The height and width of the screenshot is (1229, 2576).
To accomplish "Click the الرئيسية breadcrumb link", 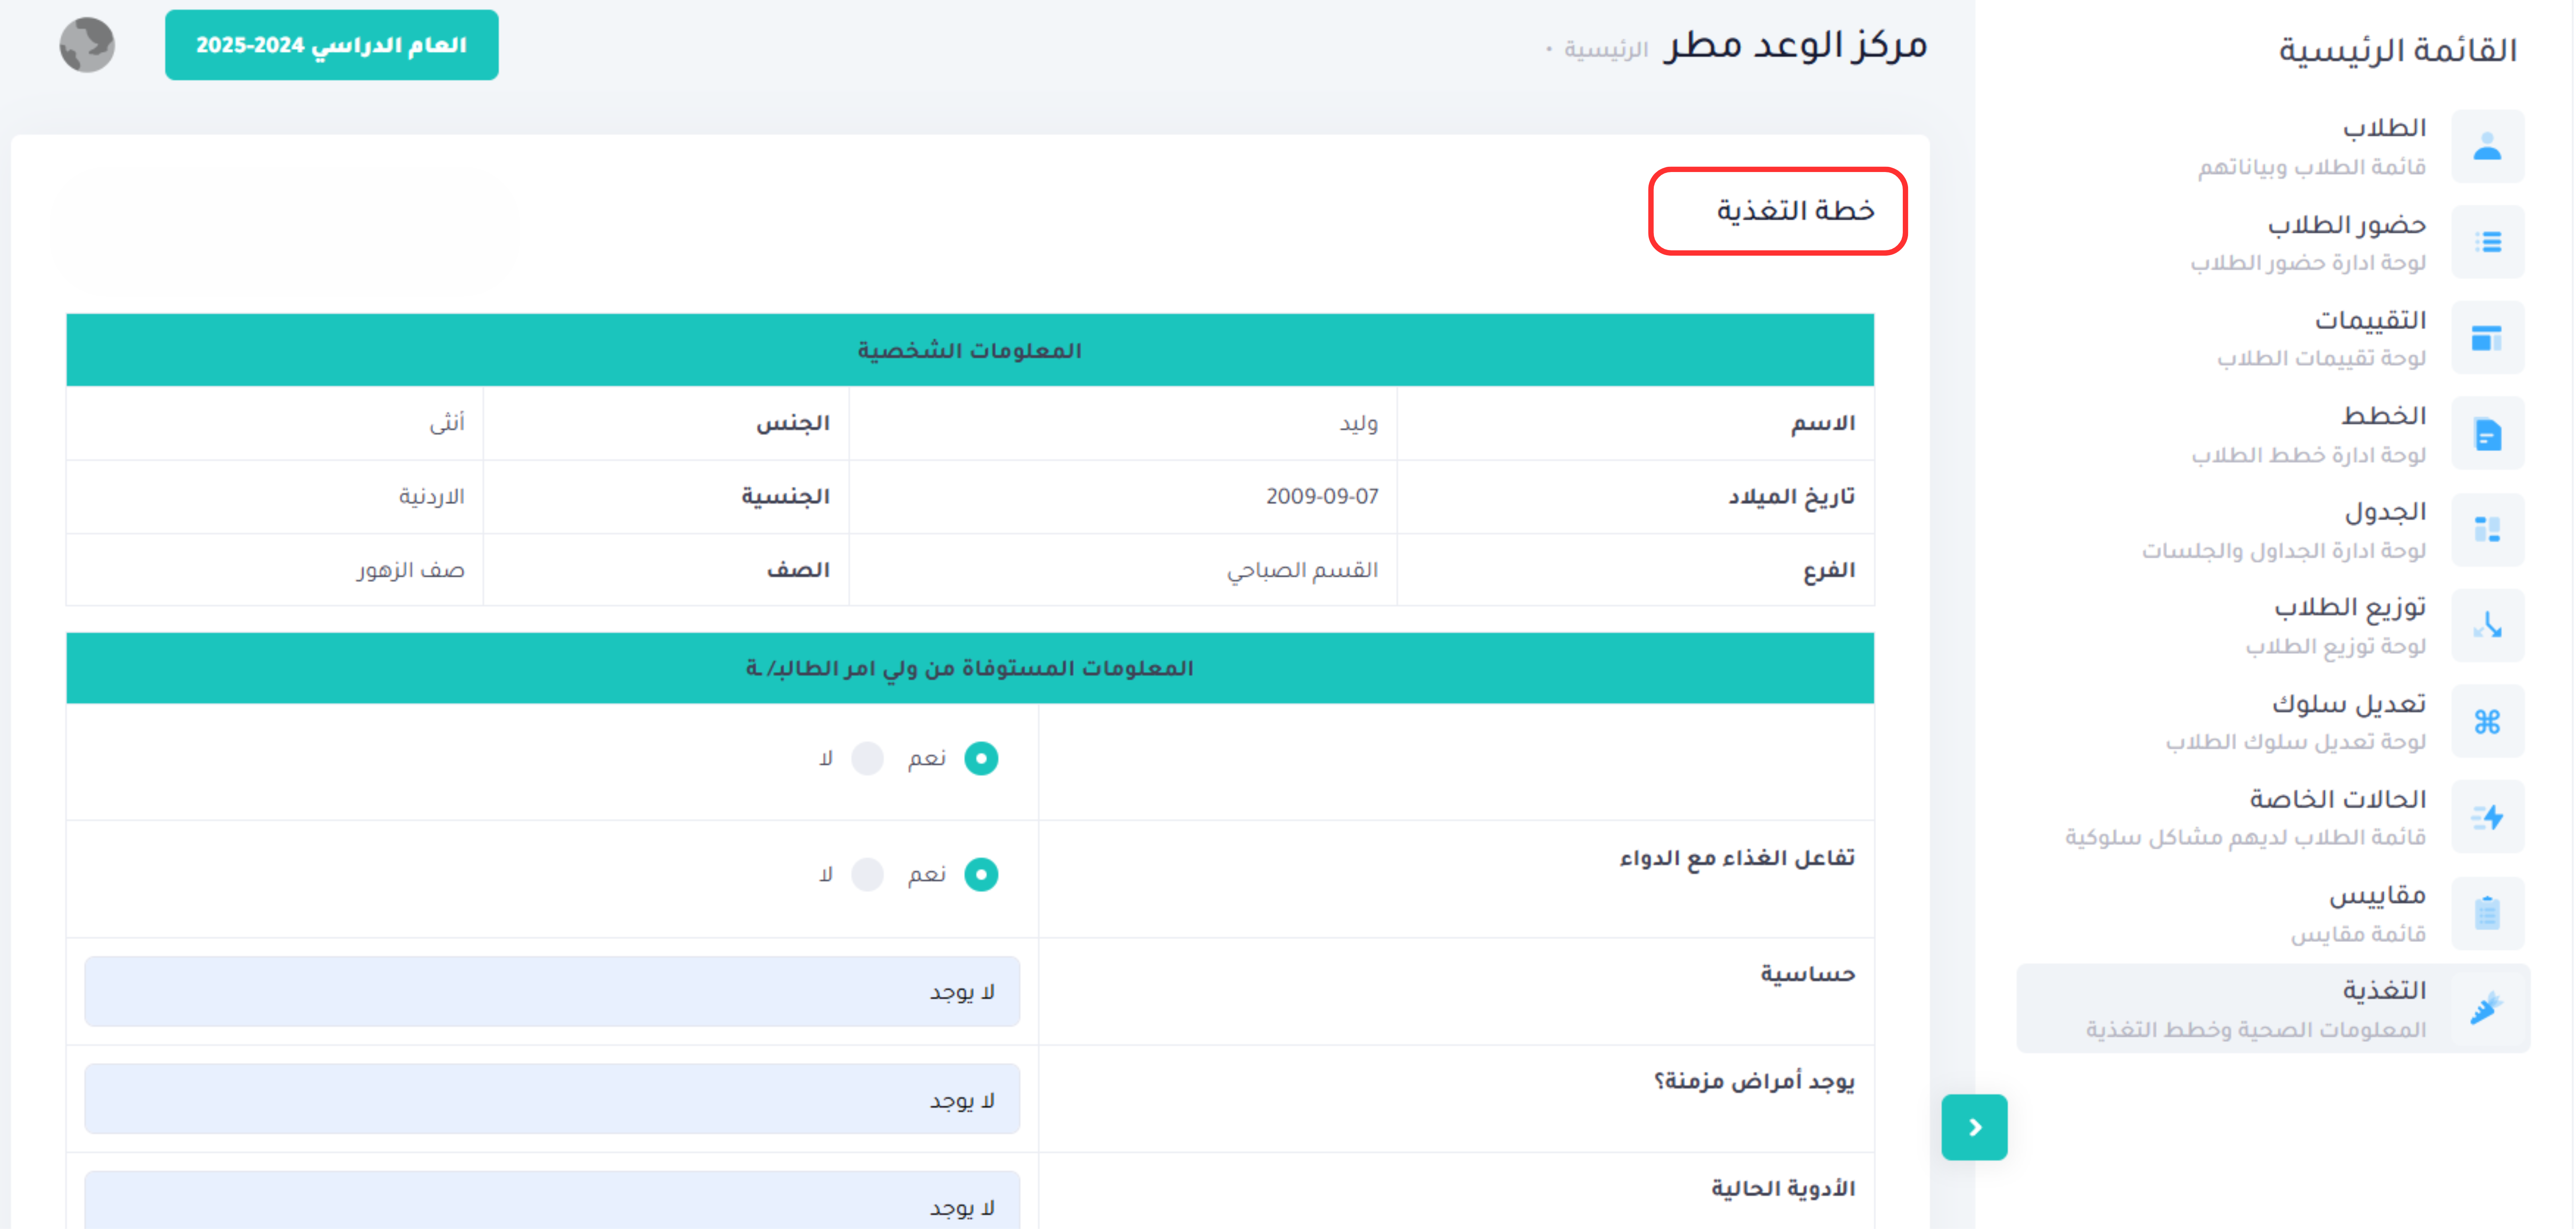I will (1605, 49).
